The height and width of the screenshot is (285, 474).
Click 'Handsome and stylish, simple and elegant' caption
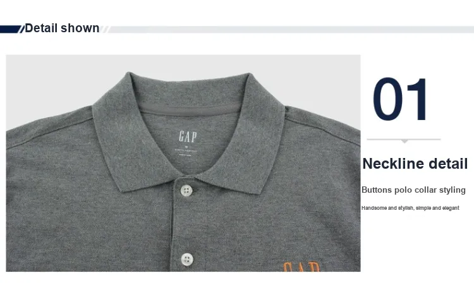(x=410, y=208)
